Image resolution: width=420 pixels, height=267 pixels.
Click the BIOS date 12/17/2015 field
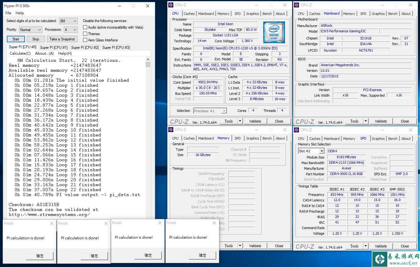tap(366, 76)
